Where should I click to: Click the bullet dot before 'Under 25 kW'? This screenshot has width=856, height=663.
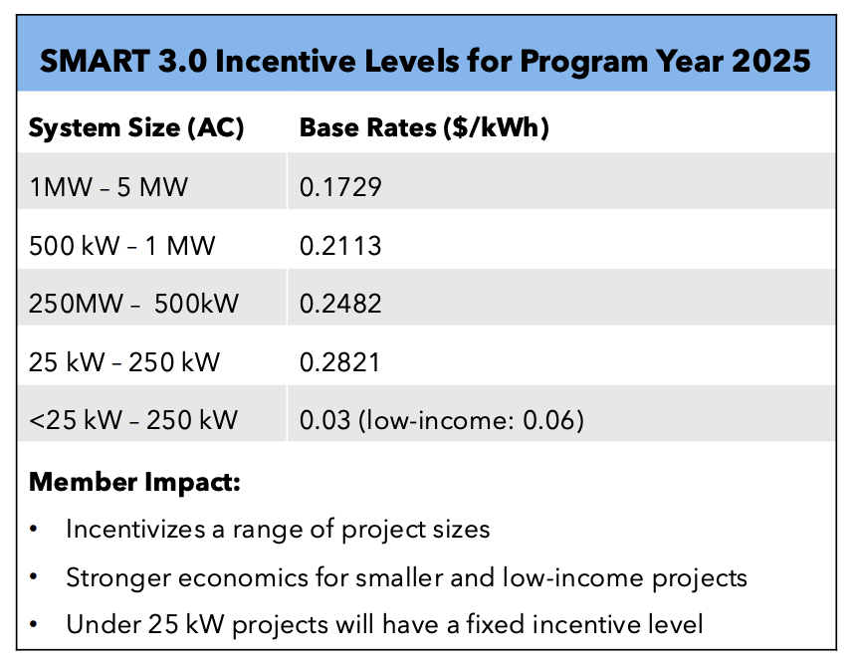pos(35,624)
